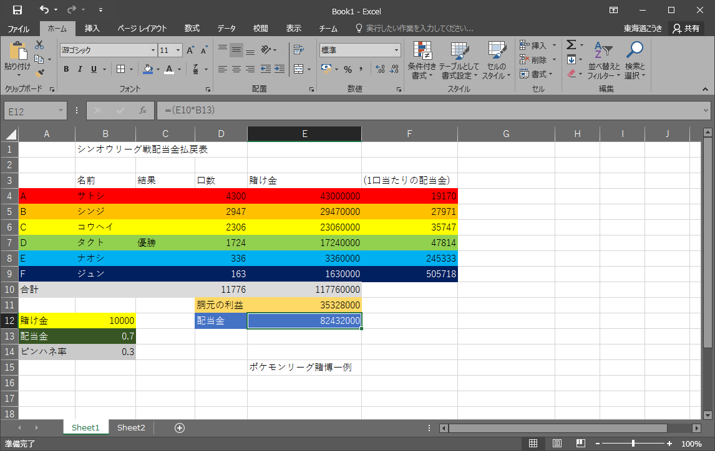Open the Delete cells dropdown
This screenshot has width=715, height=451.
555,60
